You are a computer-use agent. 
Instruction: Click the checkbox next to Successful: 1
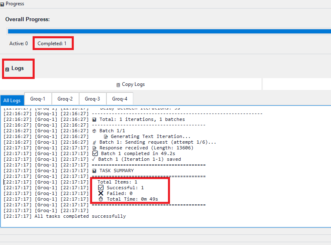pyautogui.click(x=101, y=188)
